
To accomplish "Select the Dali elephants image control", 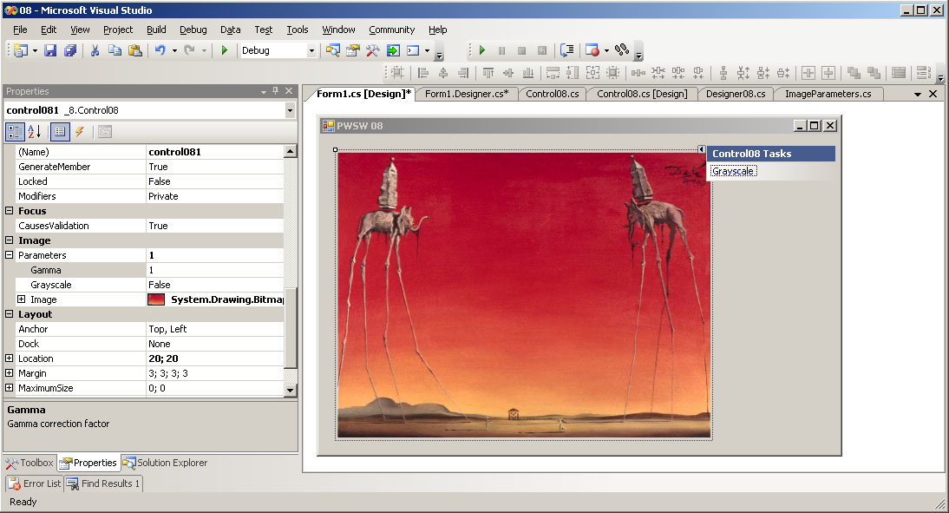I will pyautogui.click(x=524, y=295).
